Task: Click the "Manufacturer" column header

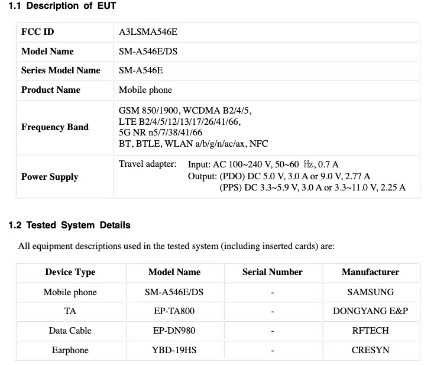Action: coord(370,272)
